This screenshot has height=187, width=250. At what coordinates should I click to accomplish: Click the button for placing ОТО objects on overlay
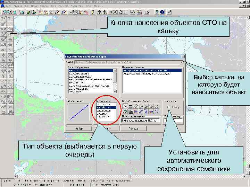(x=10, y=34)
